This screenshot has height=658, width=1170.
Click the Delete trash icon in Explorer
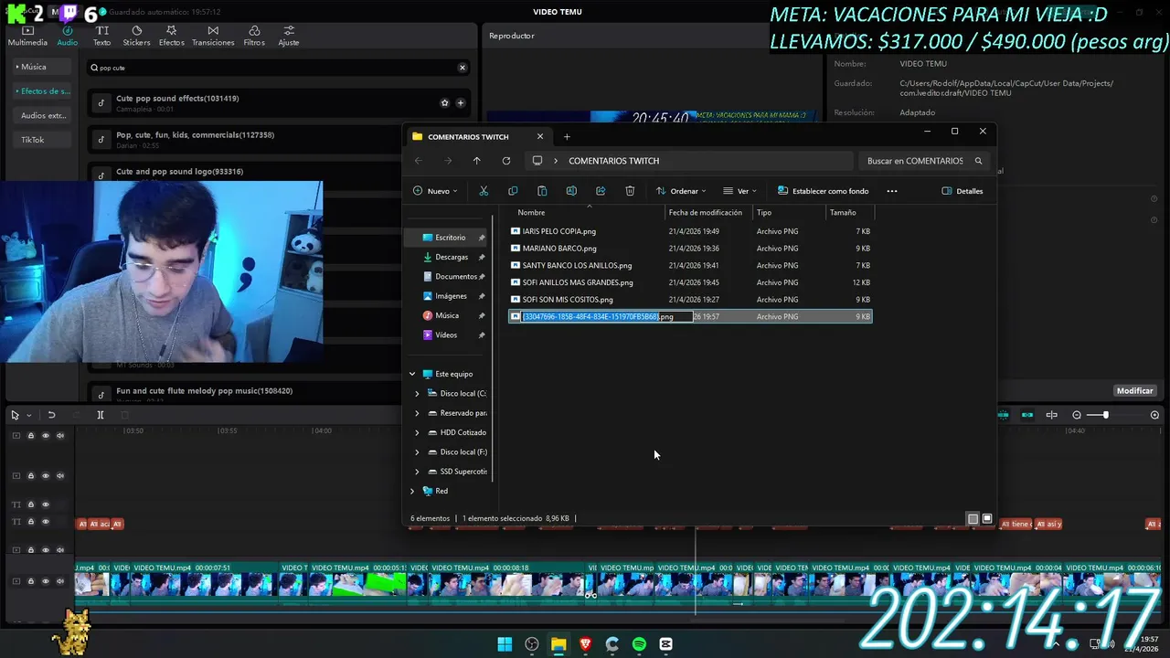630,191
